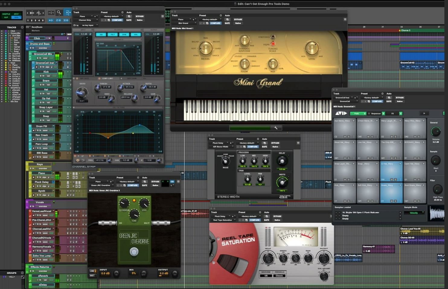This screenshot has height=289, width=448.
Task: Click the Drums and Bass track name
Action: (x=40, y=44)
